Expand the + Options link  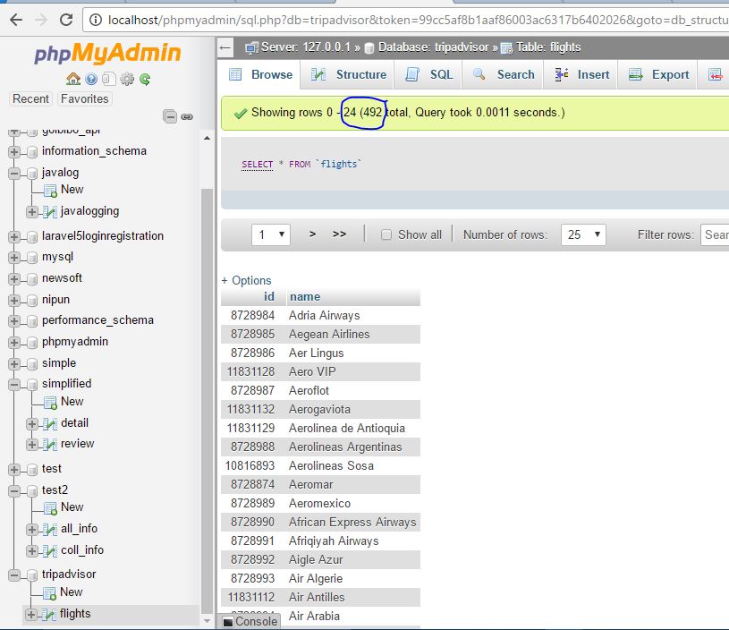[x=246, y=281]
